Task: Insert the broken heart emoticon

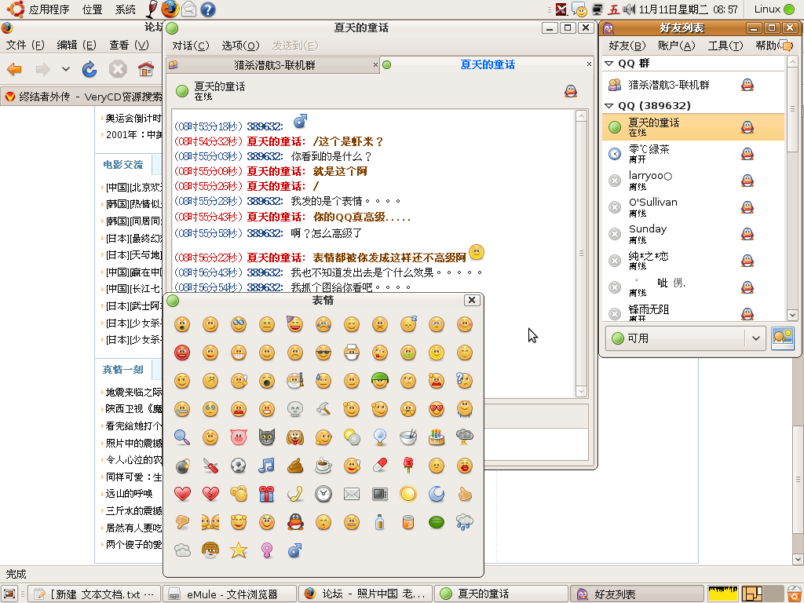Action: pyautogui.click(x=210, y=494)
